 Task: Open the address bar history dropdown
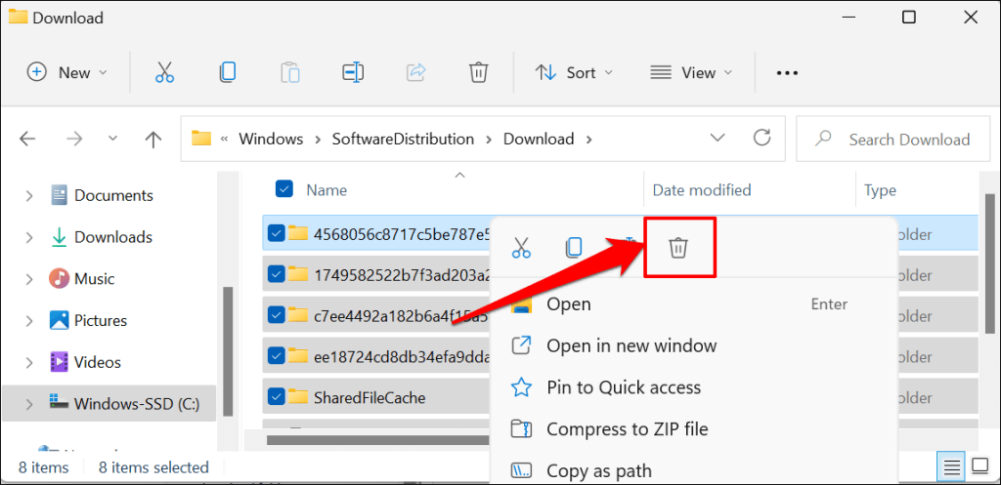(718, 139)
